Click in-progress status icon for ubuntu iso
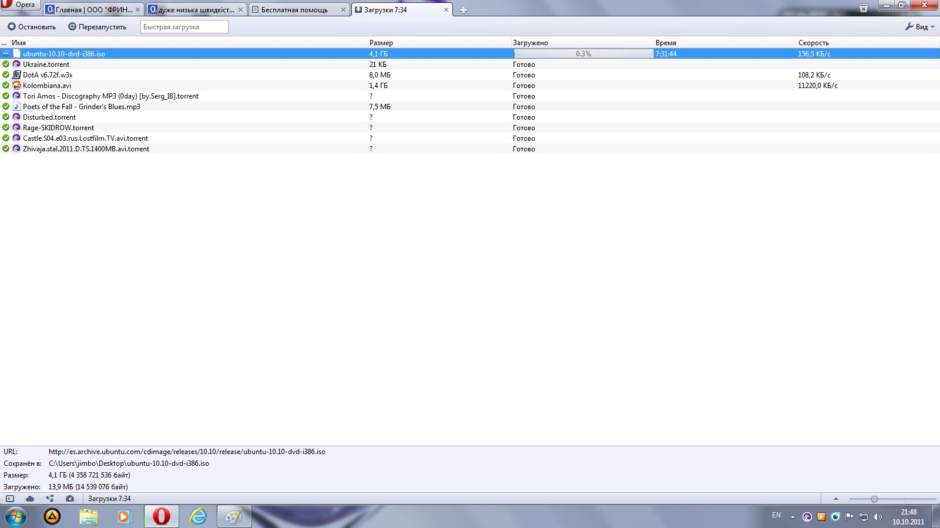Image resolution: width=940 pixels, height=528 pixels. 6,53
